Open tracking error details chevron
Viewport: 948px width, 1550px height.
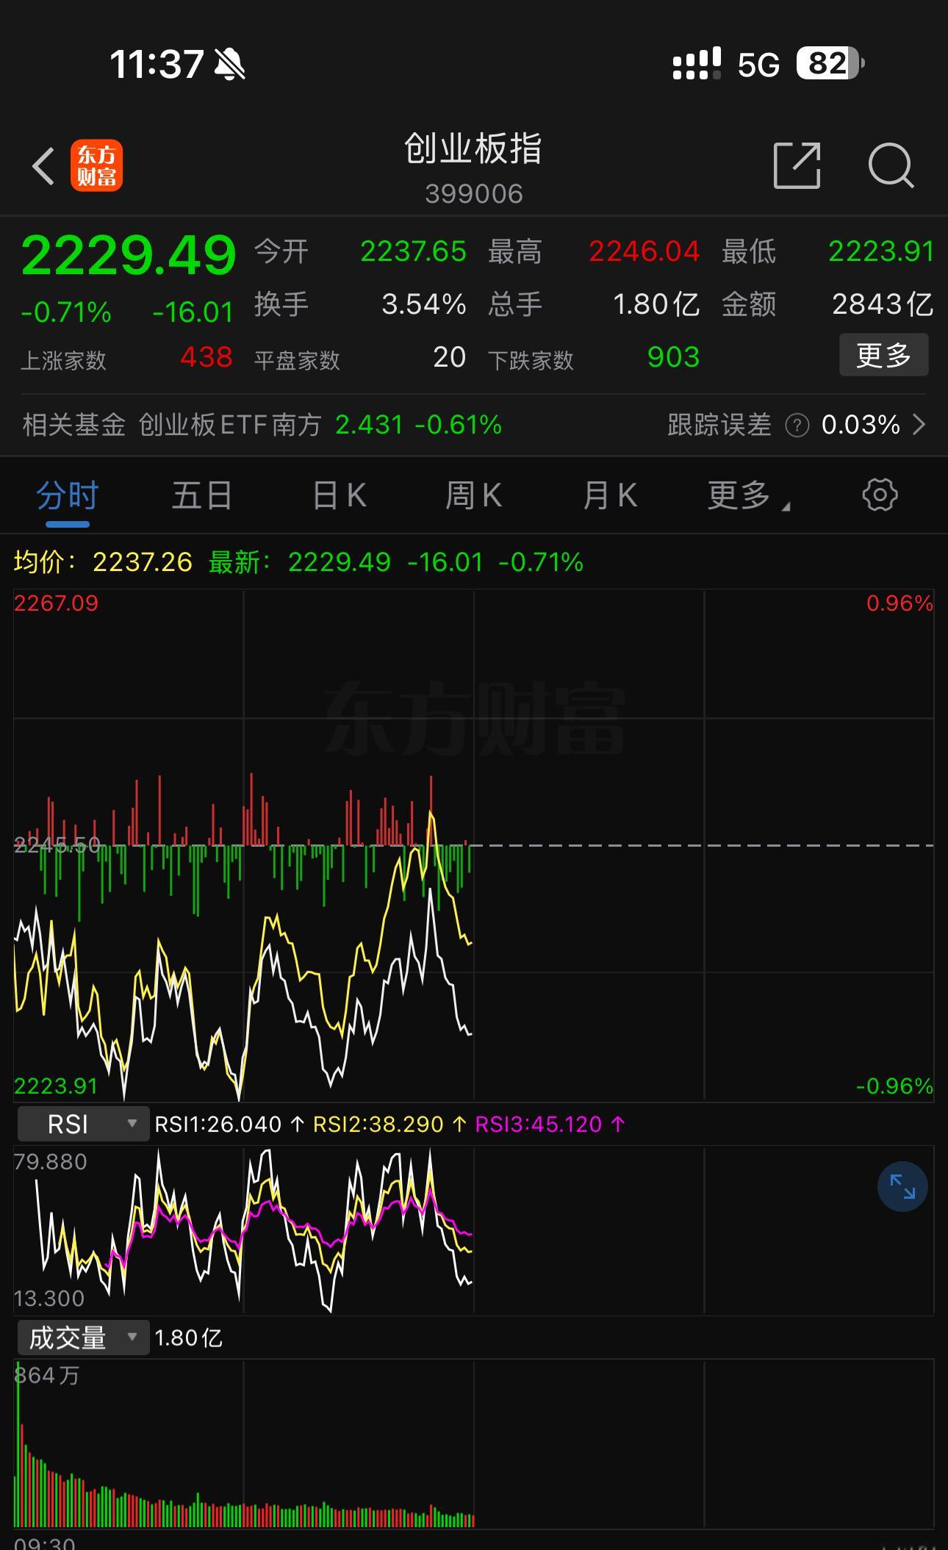tap(919, 425)
